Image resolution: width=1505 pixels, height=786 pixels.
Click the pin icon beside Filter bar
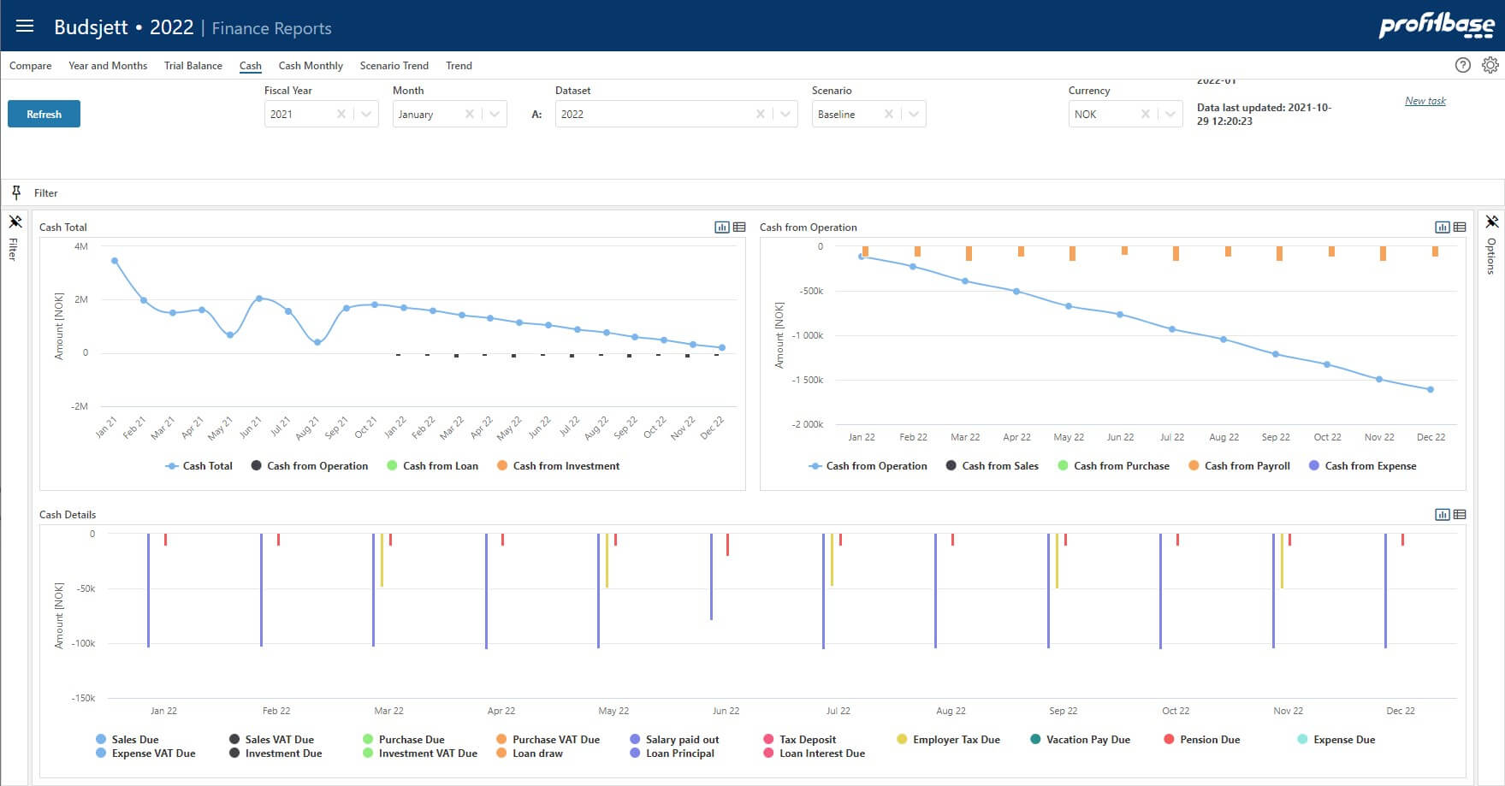15,192
